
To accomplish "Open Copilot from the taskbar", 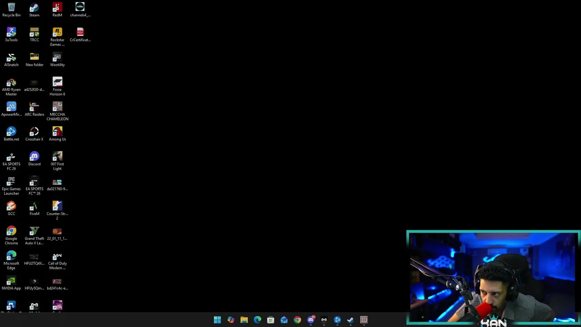I will click(231, 320).
